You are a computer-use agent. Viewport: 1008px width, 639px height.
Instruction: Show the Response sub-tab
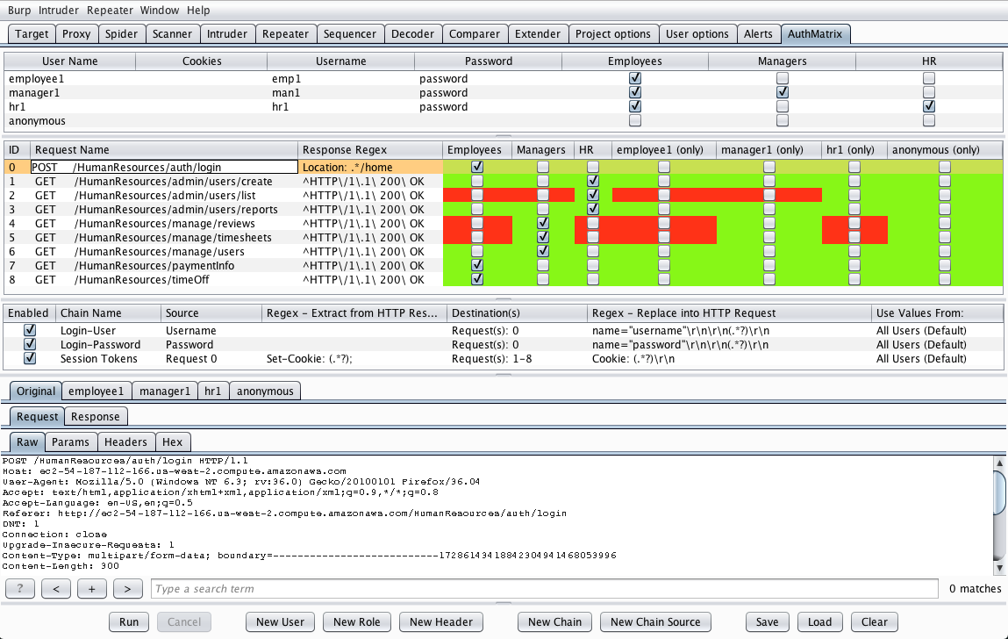[x=95, y=416]
